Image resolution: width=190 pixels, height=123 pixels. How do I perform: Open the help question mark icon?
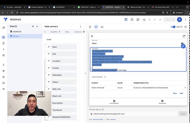(x=132, y=19)
